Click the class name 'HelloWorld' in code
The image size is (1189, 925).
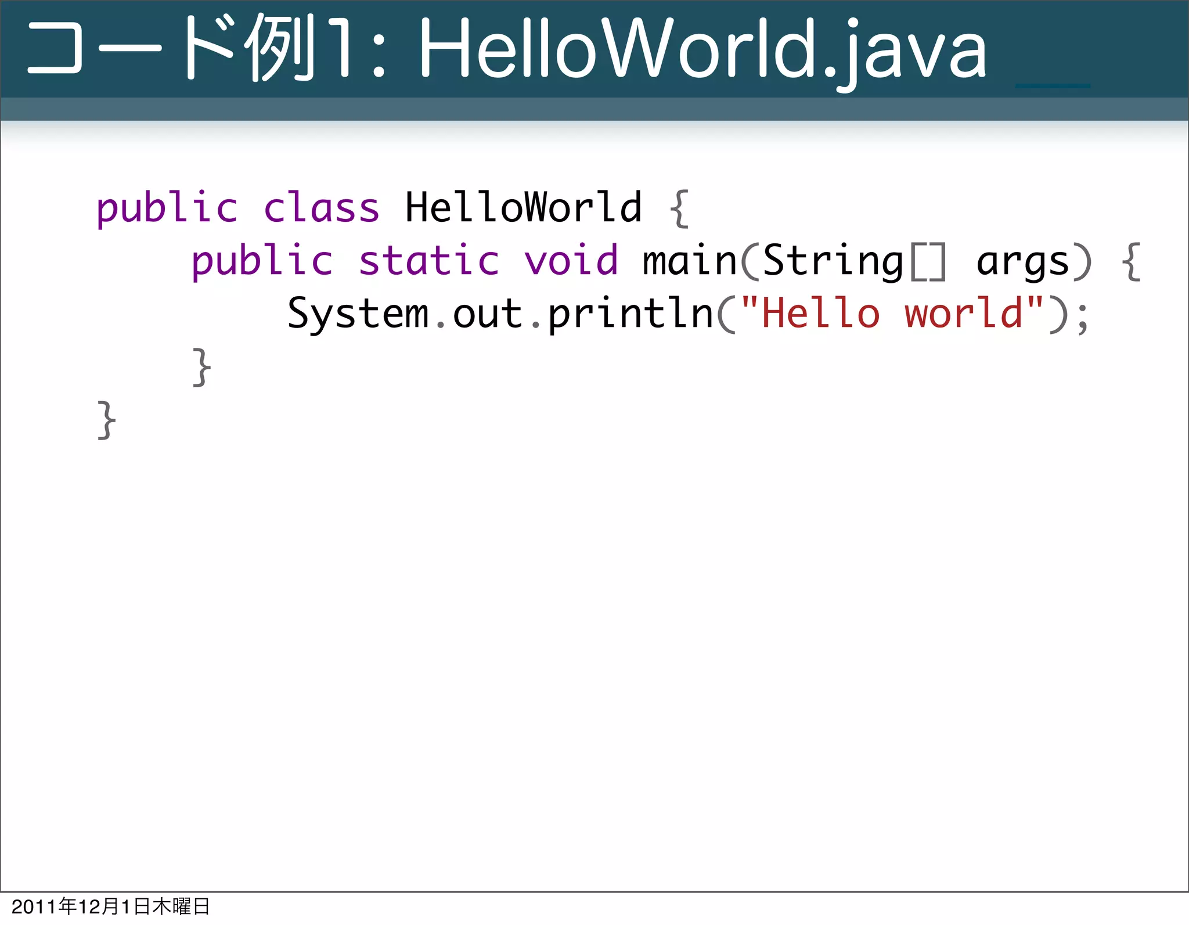[x=524, y=207]
